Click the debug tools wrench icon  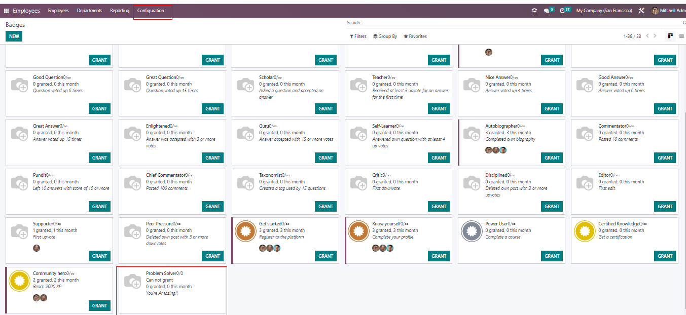(x=641, y=11)
